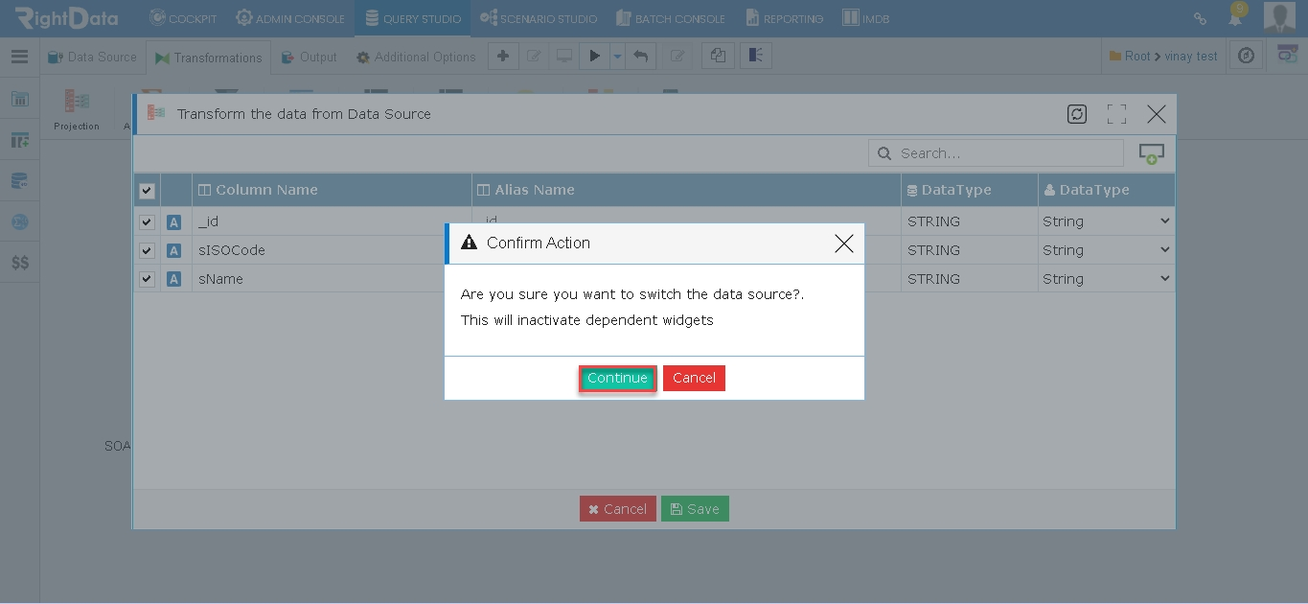Click the dollar signs sidebar icon
The image size is (1308, 604).
[19, 263]
